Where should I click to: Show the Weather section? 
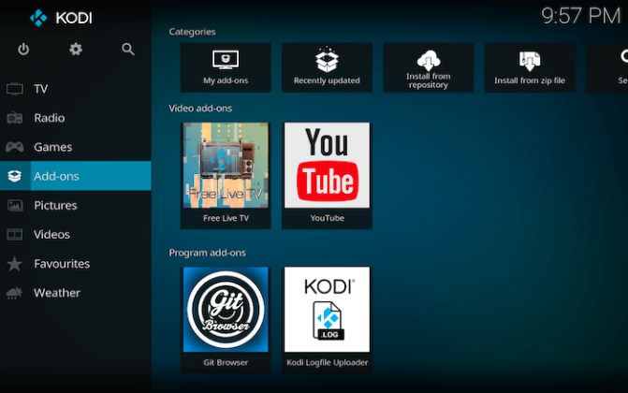coord(75,293)
